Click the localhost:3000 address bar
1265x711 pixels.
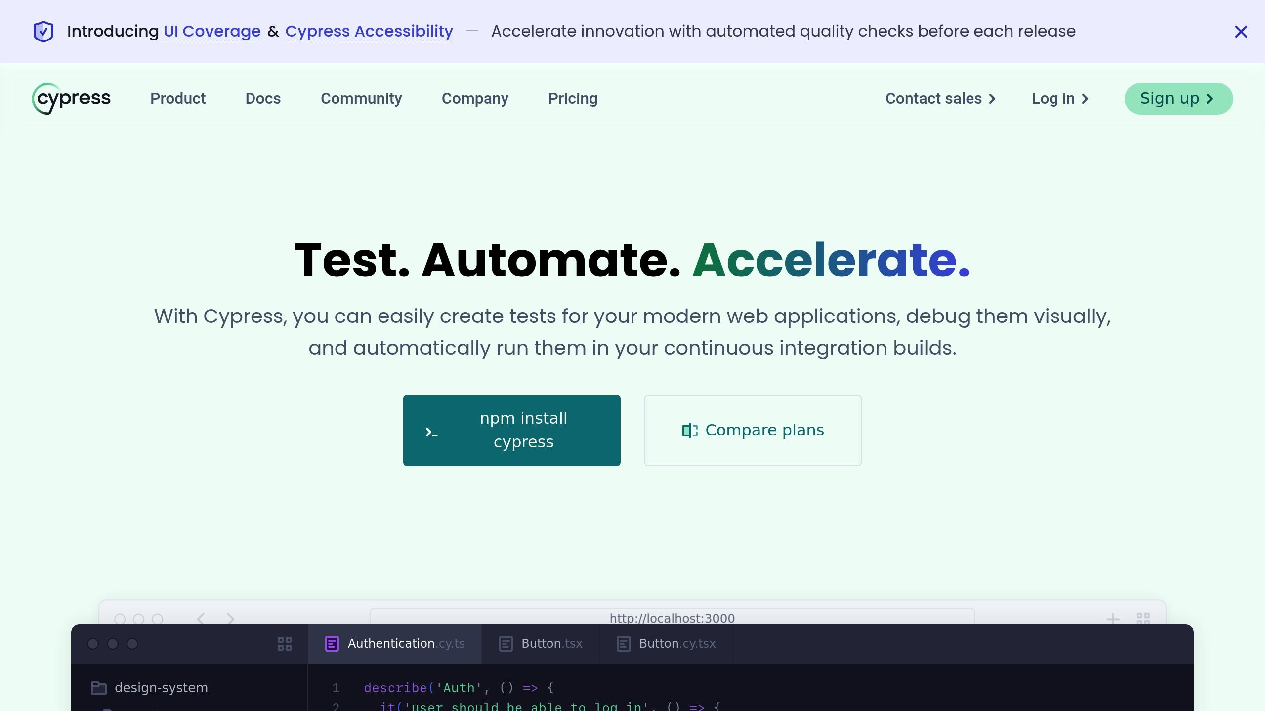coord(672,617)
